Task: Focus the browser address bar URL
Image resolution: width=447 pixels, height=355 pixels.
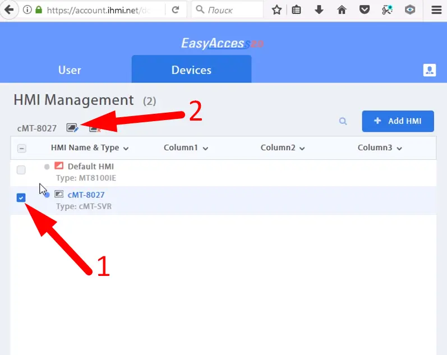Action: click(98, 10)
